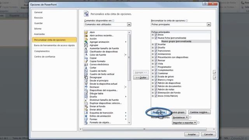Screen dimensions: 249x140
Task: Expand the Inicio tree node
Action: tap(153, 35)
